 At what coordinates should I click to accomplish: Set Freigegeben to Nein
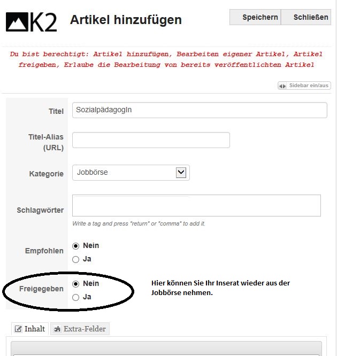point(75,284)
